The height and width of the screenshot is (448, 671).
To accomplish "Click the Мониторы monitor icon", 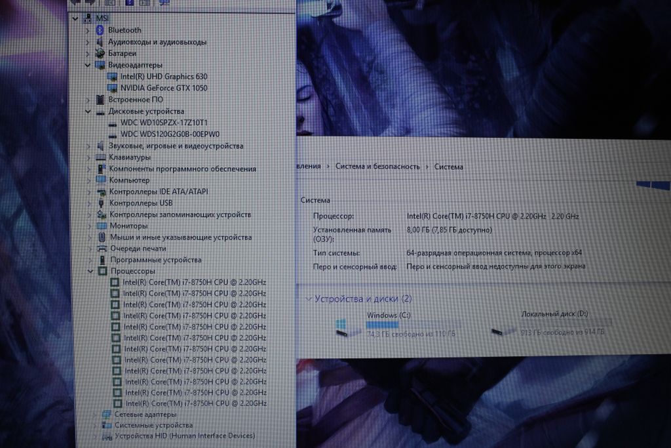I will [102, 226].
